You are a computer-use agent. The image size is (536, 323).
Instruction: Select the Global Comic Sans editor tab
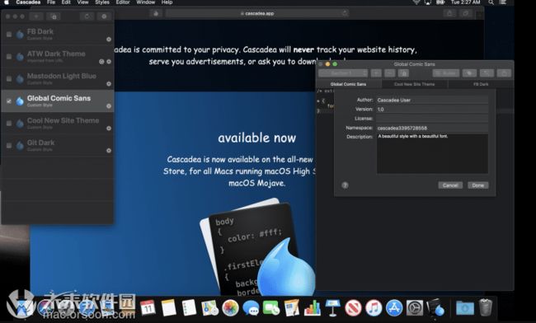coord(348,84)
